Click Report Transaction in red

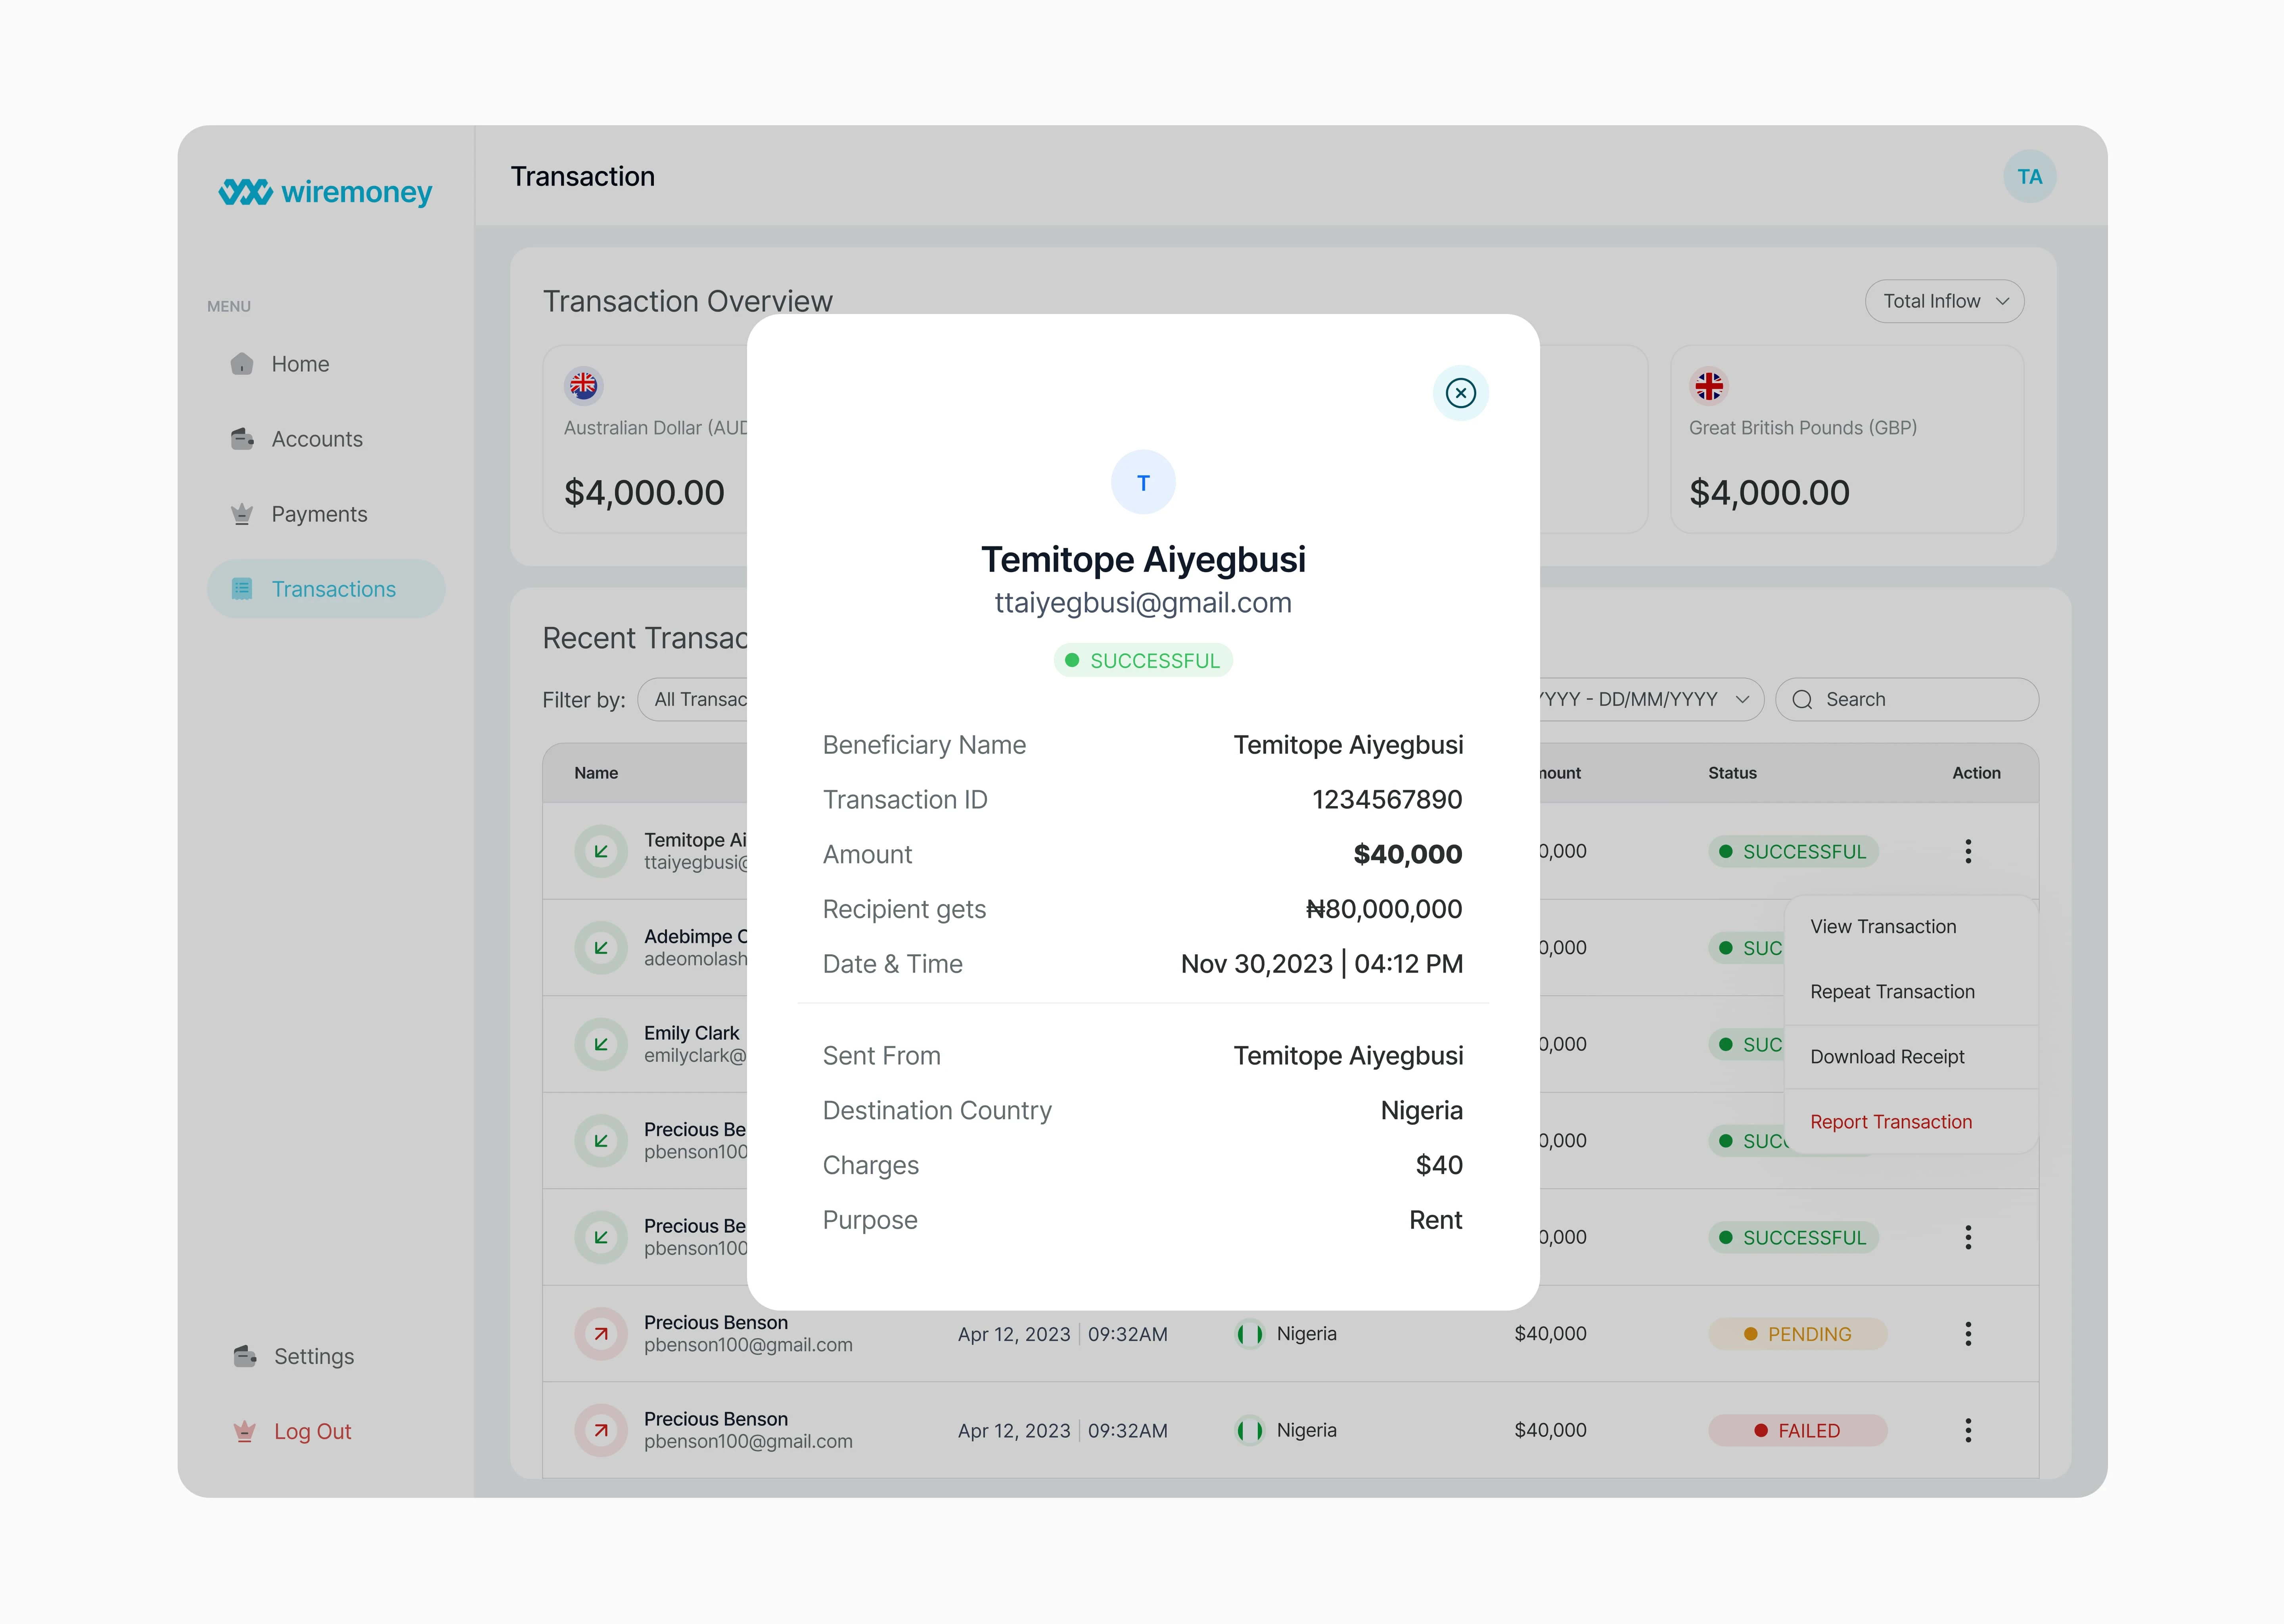coord(1911,1122)
